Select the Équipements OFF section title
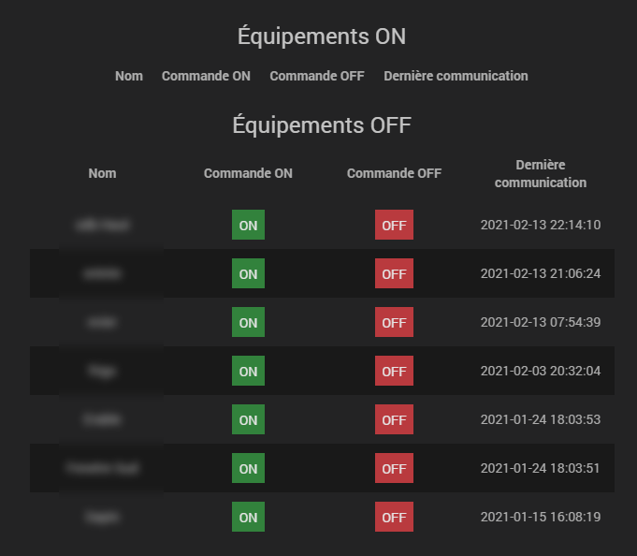The image size is (637, 556). pyautogui.click(x=321, y=125)
